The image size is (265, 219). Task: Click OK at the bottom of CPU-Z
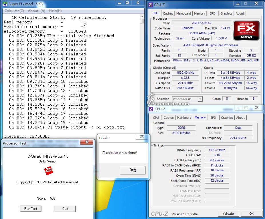[251, 214]
